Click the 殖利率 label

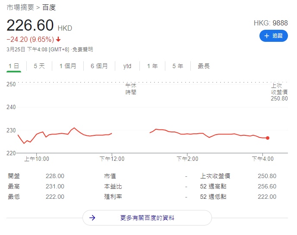[113, 197]
